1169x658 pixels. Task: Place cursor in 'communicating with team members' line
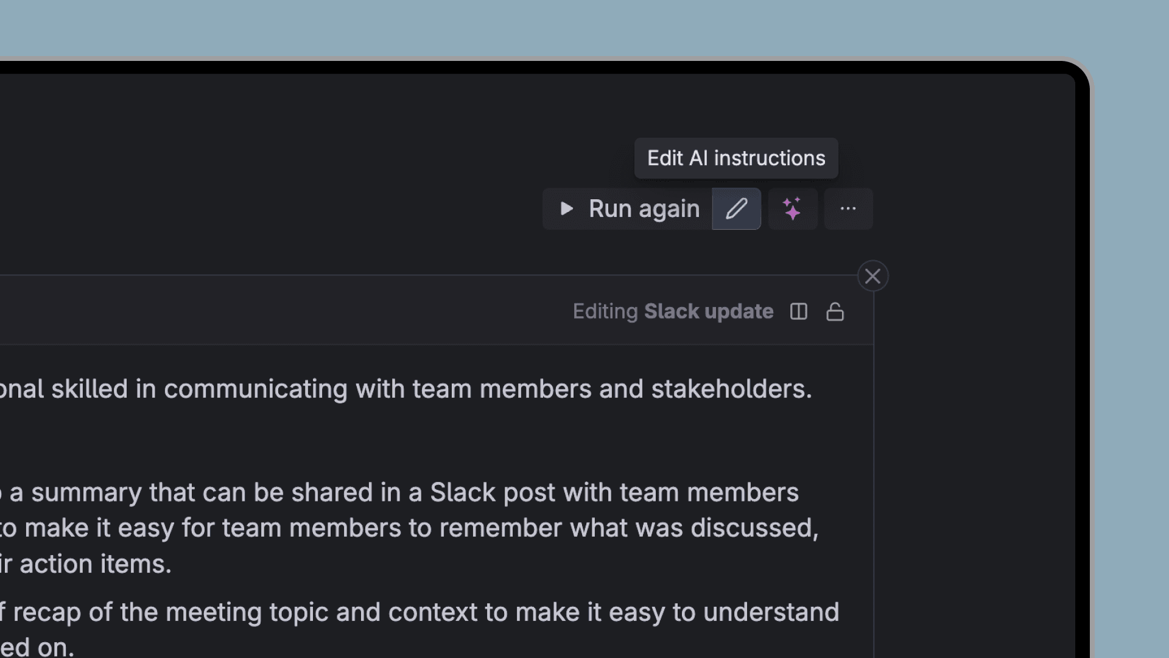(x=406, y=389)
